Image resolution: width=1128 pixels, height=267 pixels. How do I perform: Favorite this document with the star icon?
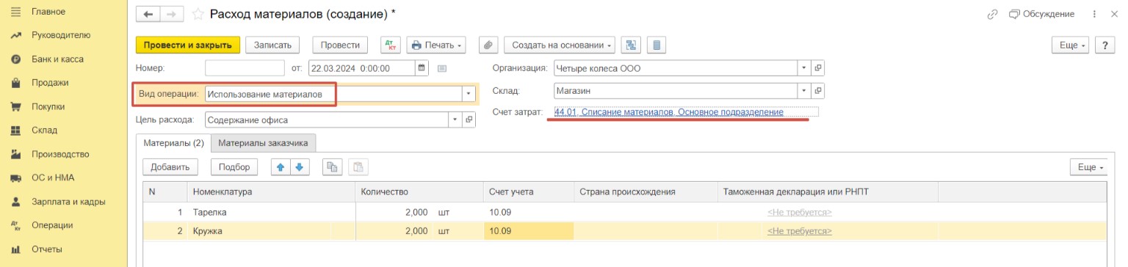[197, 15]
